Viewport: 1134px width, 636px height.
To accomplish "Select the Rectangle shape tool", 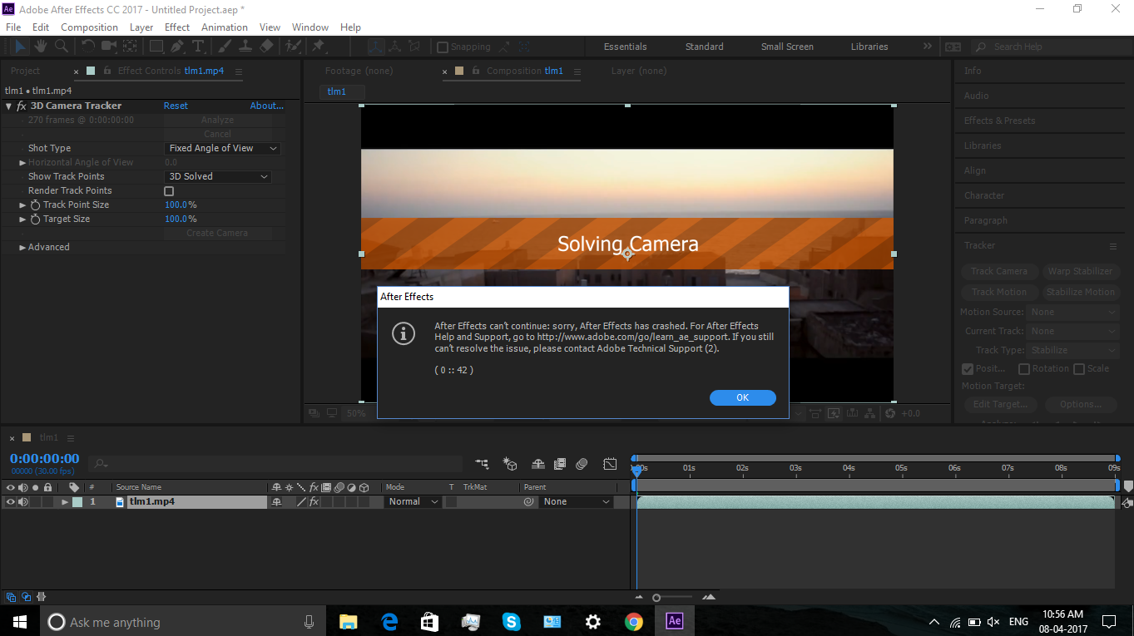I will pyautogui.click(x=156, y=47).
